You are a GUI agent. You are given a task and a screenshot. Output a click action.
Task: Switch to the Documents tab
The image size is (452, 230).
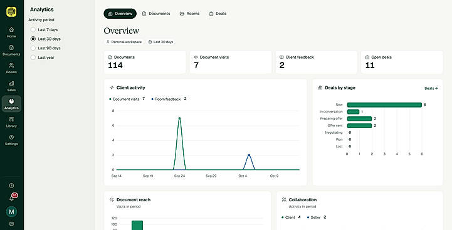[x=156, y=14]
